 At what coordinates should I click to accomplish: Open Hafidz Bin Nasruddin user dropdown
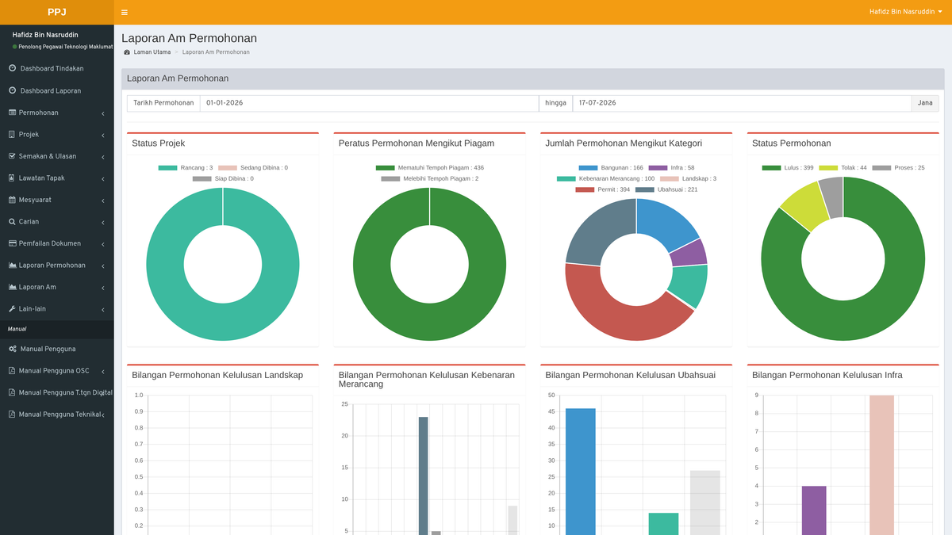(905, 12)
